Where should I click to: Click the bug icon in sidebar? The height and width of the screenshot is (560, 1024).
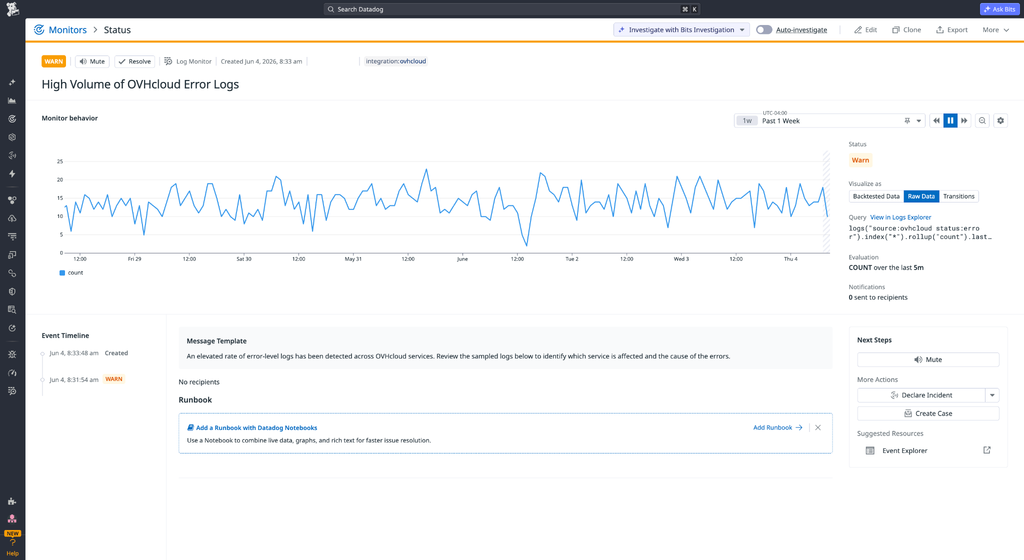click(x=12, y=354)
